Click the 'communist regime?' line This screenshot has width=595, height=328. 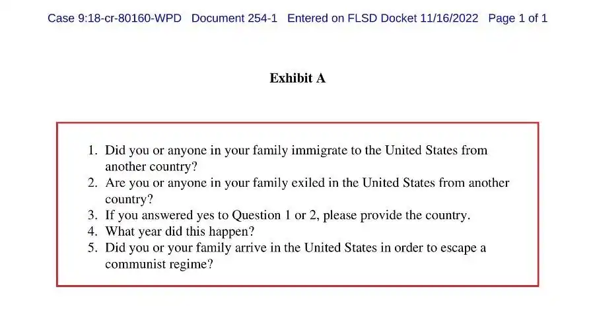pyautogui.click(x=158, y=265)
